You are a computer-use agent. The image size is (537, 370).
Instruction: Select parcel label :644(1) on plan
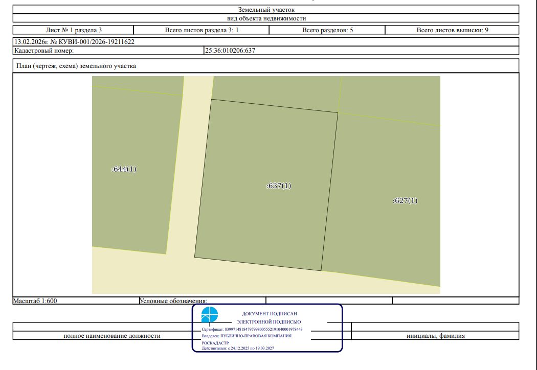[x=124, y=169]
